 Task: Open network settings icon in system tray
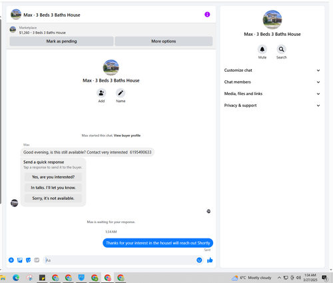point(286,278)
